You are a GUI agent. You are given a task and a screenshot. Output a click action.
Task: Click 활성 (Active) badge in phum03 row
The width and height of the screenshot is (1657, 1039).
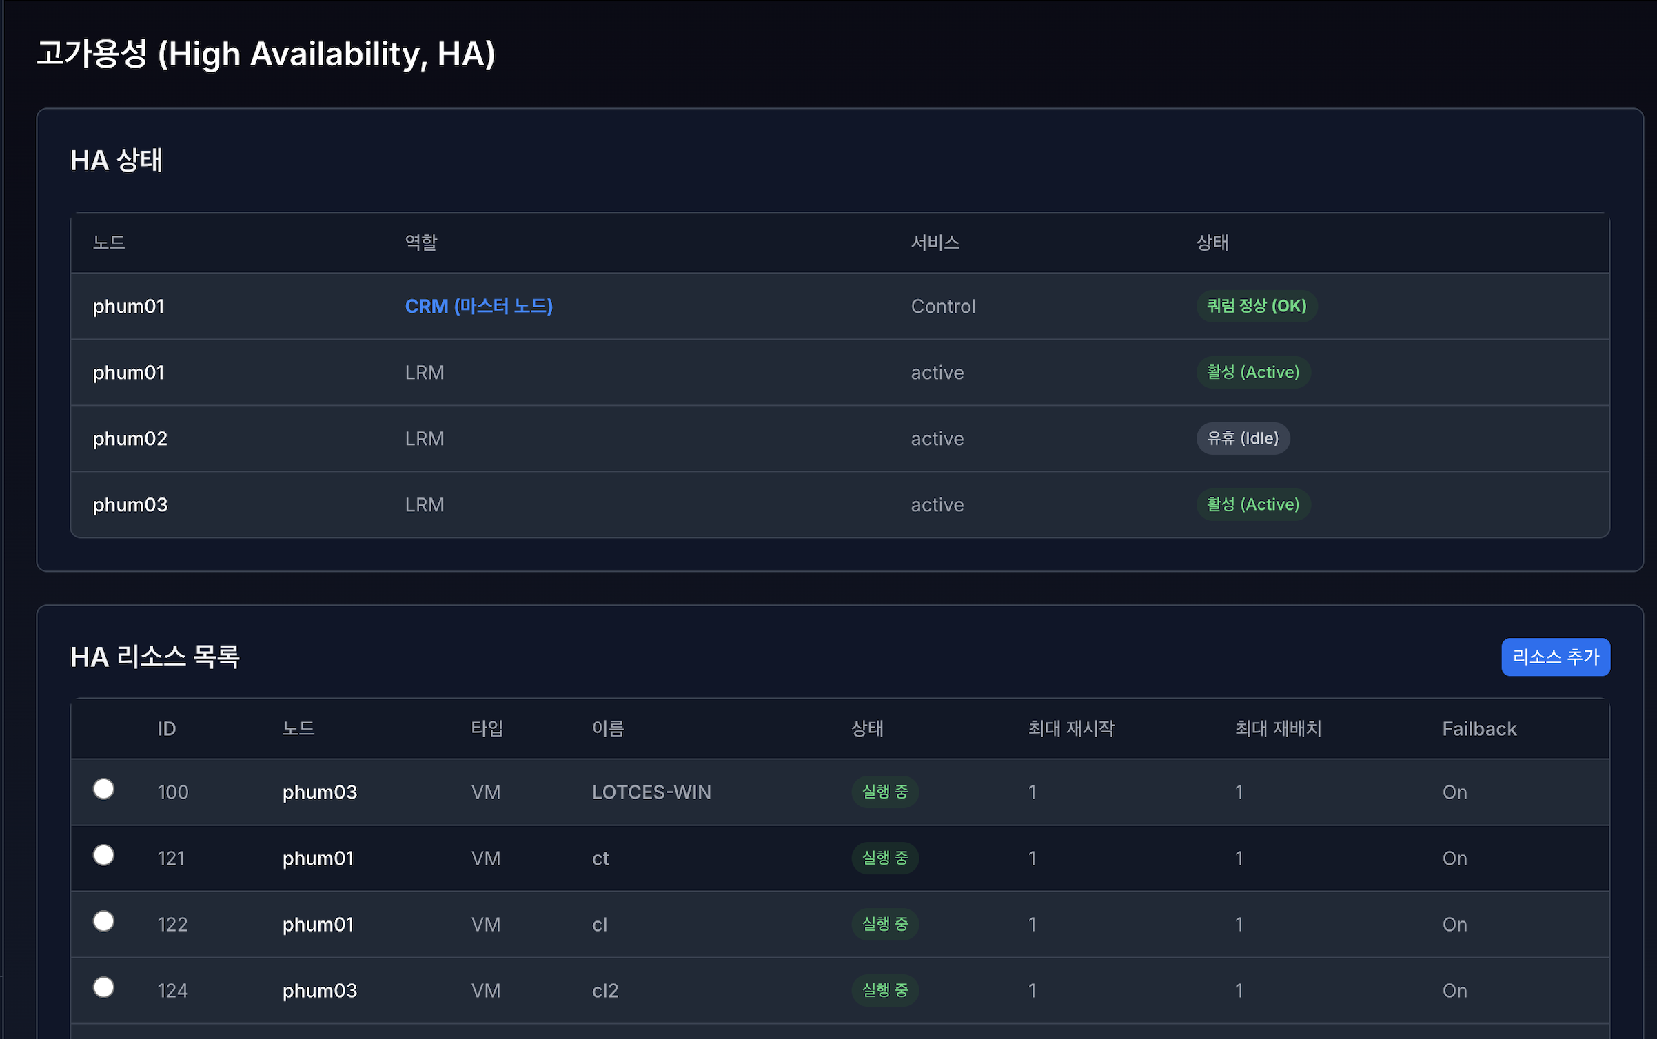(x=1252, y=504)
